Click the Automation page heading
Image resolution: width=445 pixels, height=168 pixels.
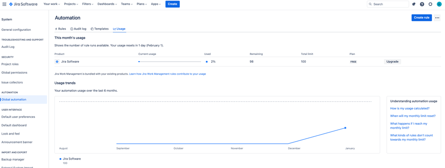coord(67,18)
